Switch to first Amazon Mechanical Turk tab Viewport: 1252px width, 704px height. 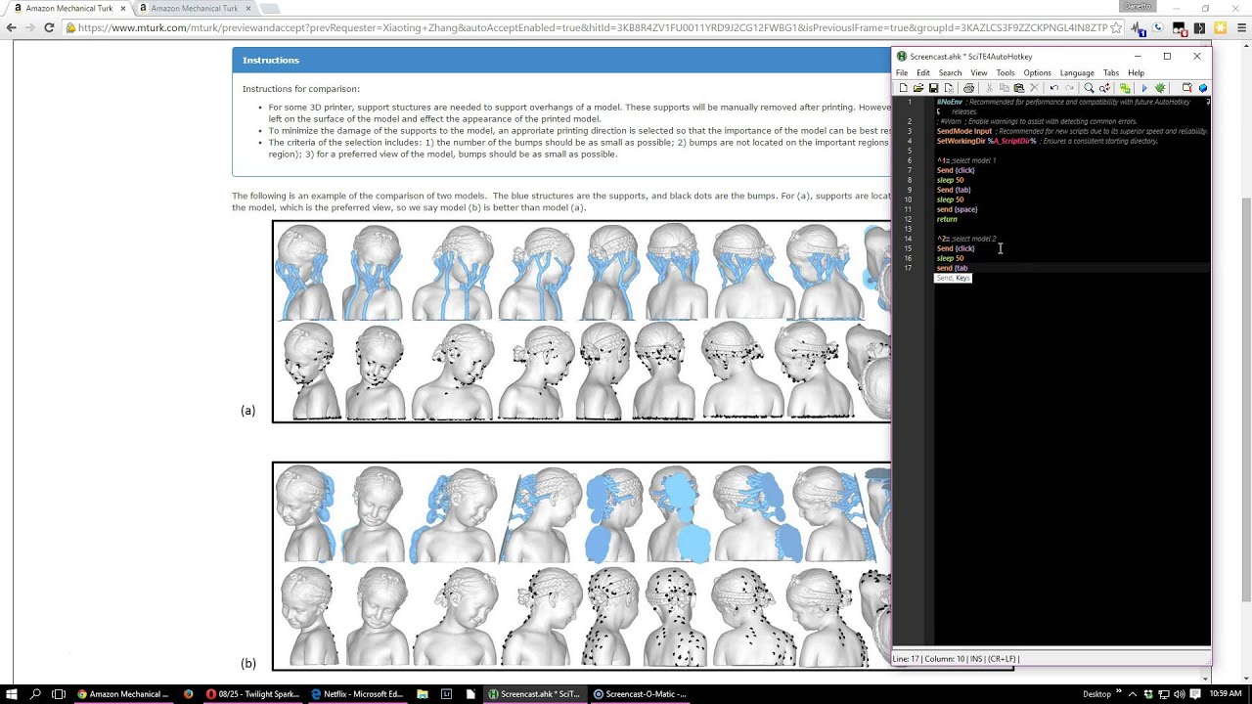click(68, 8)
